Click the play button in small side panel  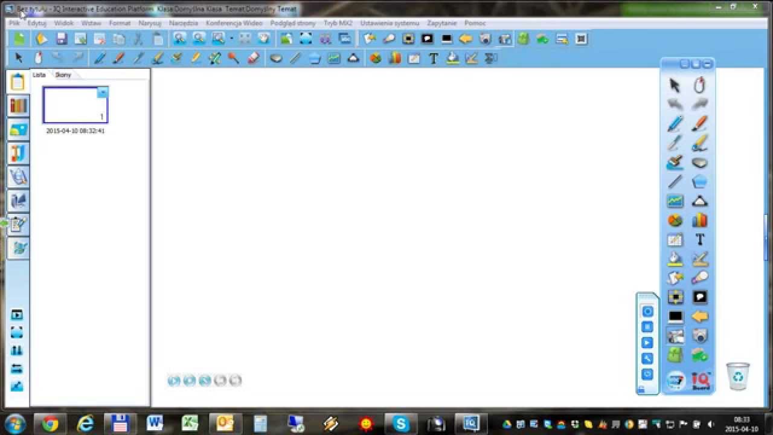pyautogui.click(x=647, y=343)
